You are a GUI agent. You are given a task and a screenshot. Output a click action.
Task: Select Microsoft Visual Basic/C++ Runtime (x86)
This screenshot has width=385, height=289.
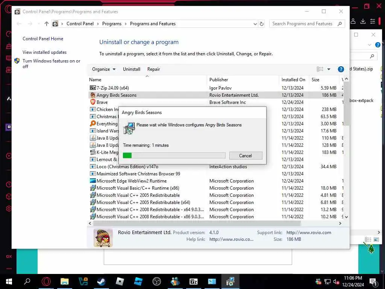215,188
